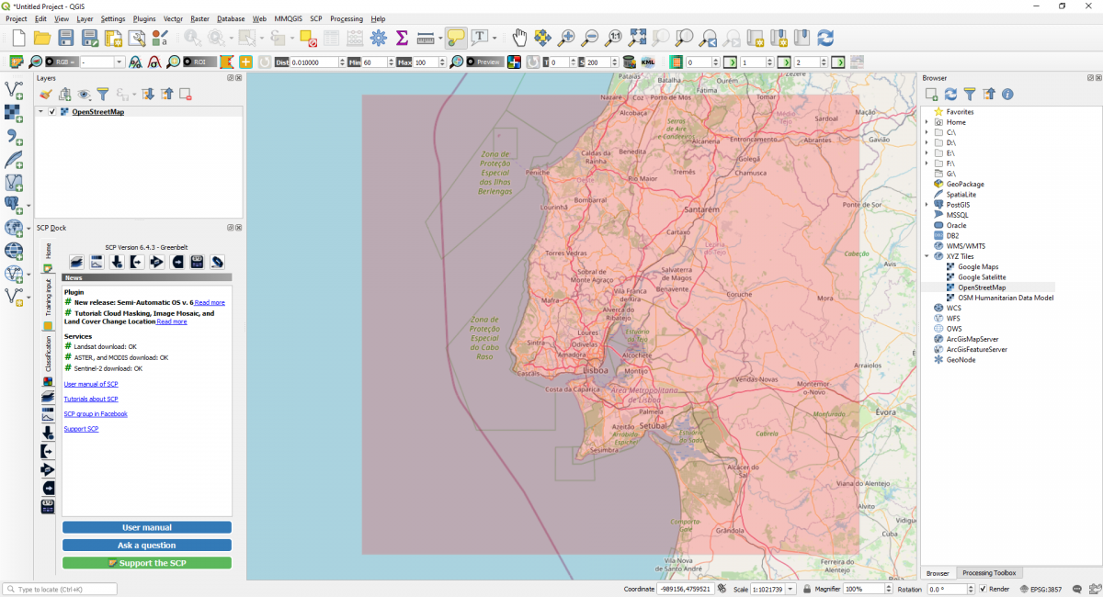Image resolution: width=1103 pixels, height=597 pixels.
Task: Click the Type to locate search box
Action: tap(61, 589)
